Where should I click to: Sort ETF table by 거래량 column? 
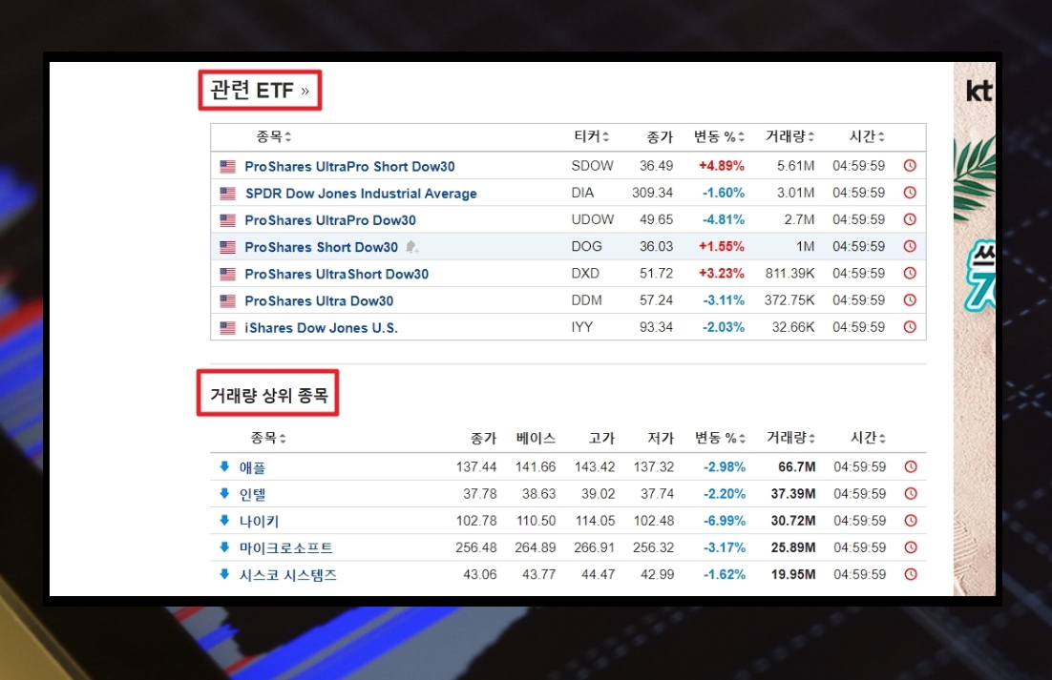789,136
